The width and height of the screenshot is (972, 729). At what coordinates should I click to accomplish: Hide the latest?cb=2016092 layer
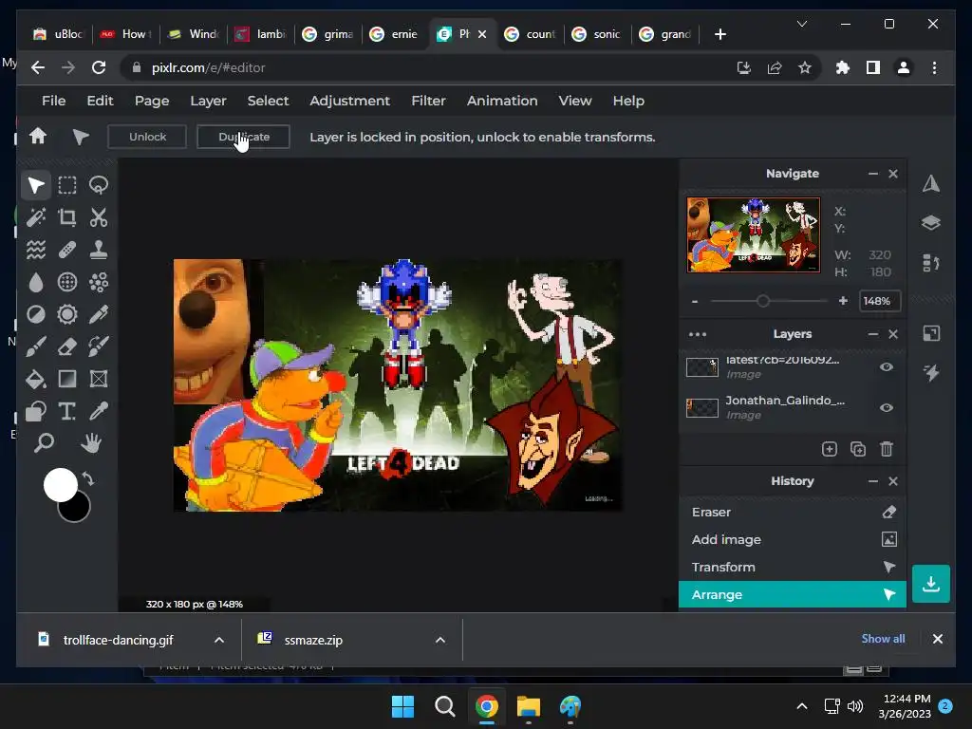tap(887, 367)
